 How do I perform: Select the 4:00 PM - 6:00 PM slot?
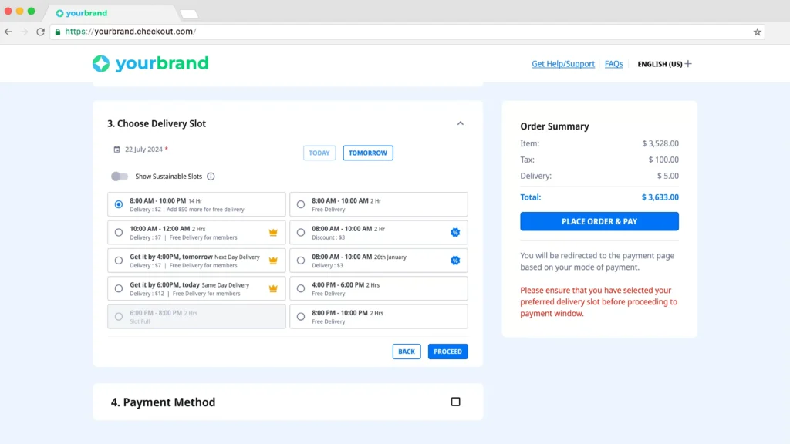click(x=301, y=289)
